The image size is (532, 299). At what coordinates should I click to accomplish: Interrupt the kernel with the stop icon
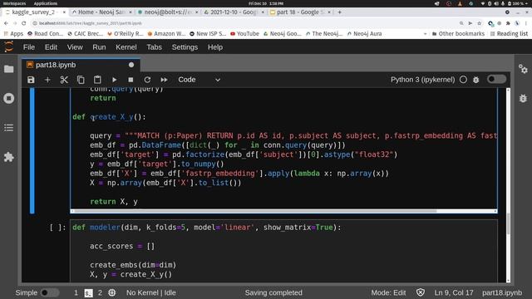coord(131,80)
